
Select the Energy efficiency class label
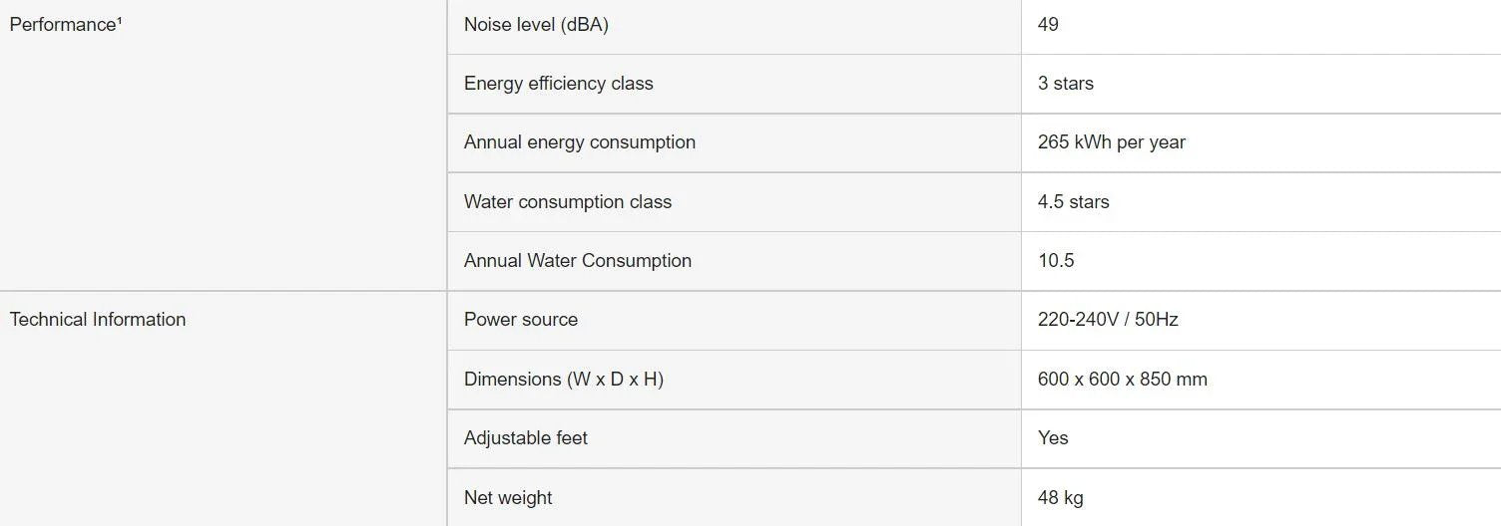[x=558, y=84]
